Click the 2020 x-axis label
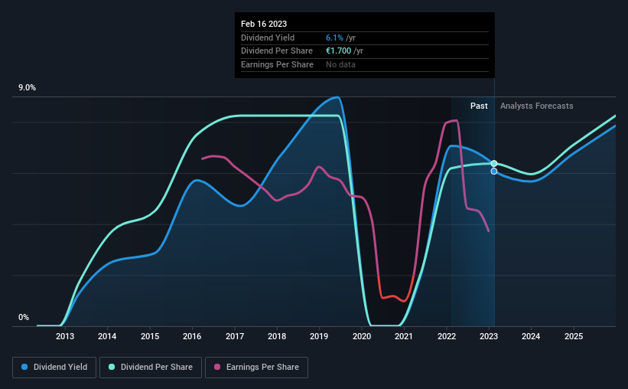 [362, 336]
